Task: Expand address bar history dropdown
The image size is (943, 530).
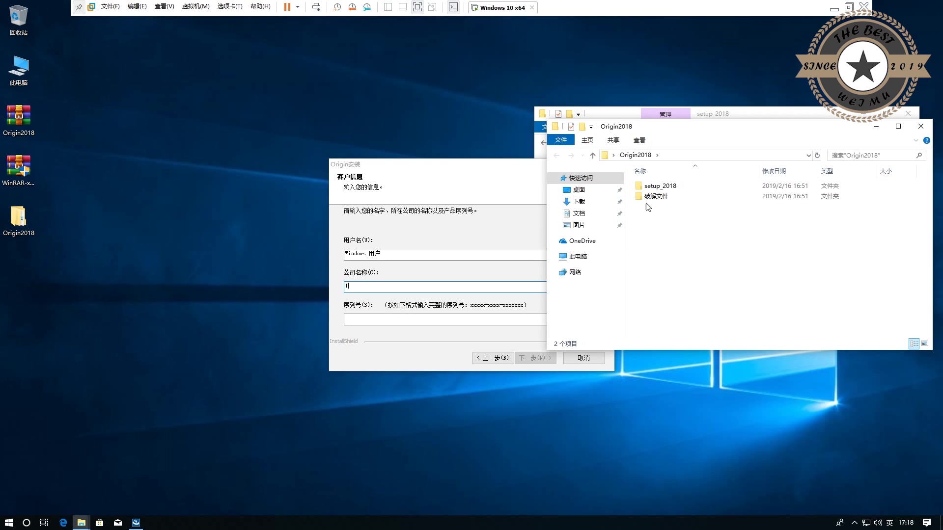Action: click(x=808, y=155)
